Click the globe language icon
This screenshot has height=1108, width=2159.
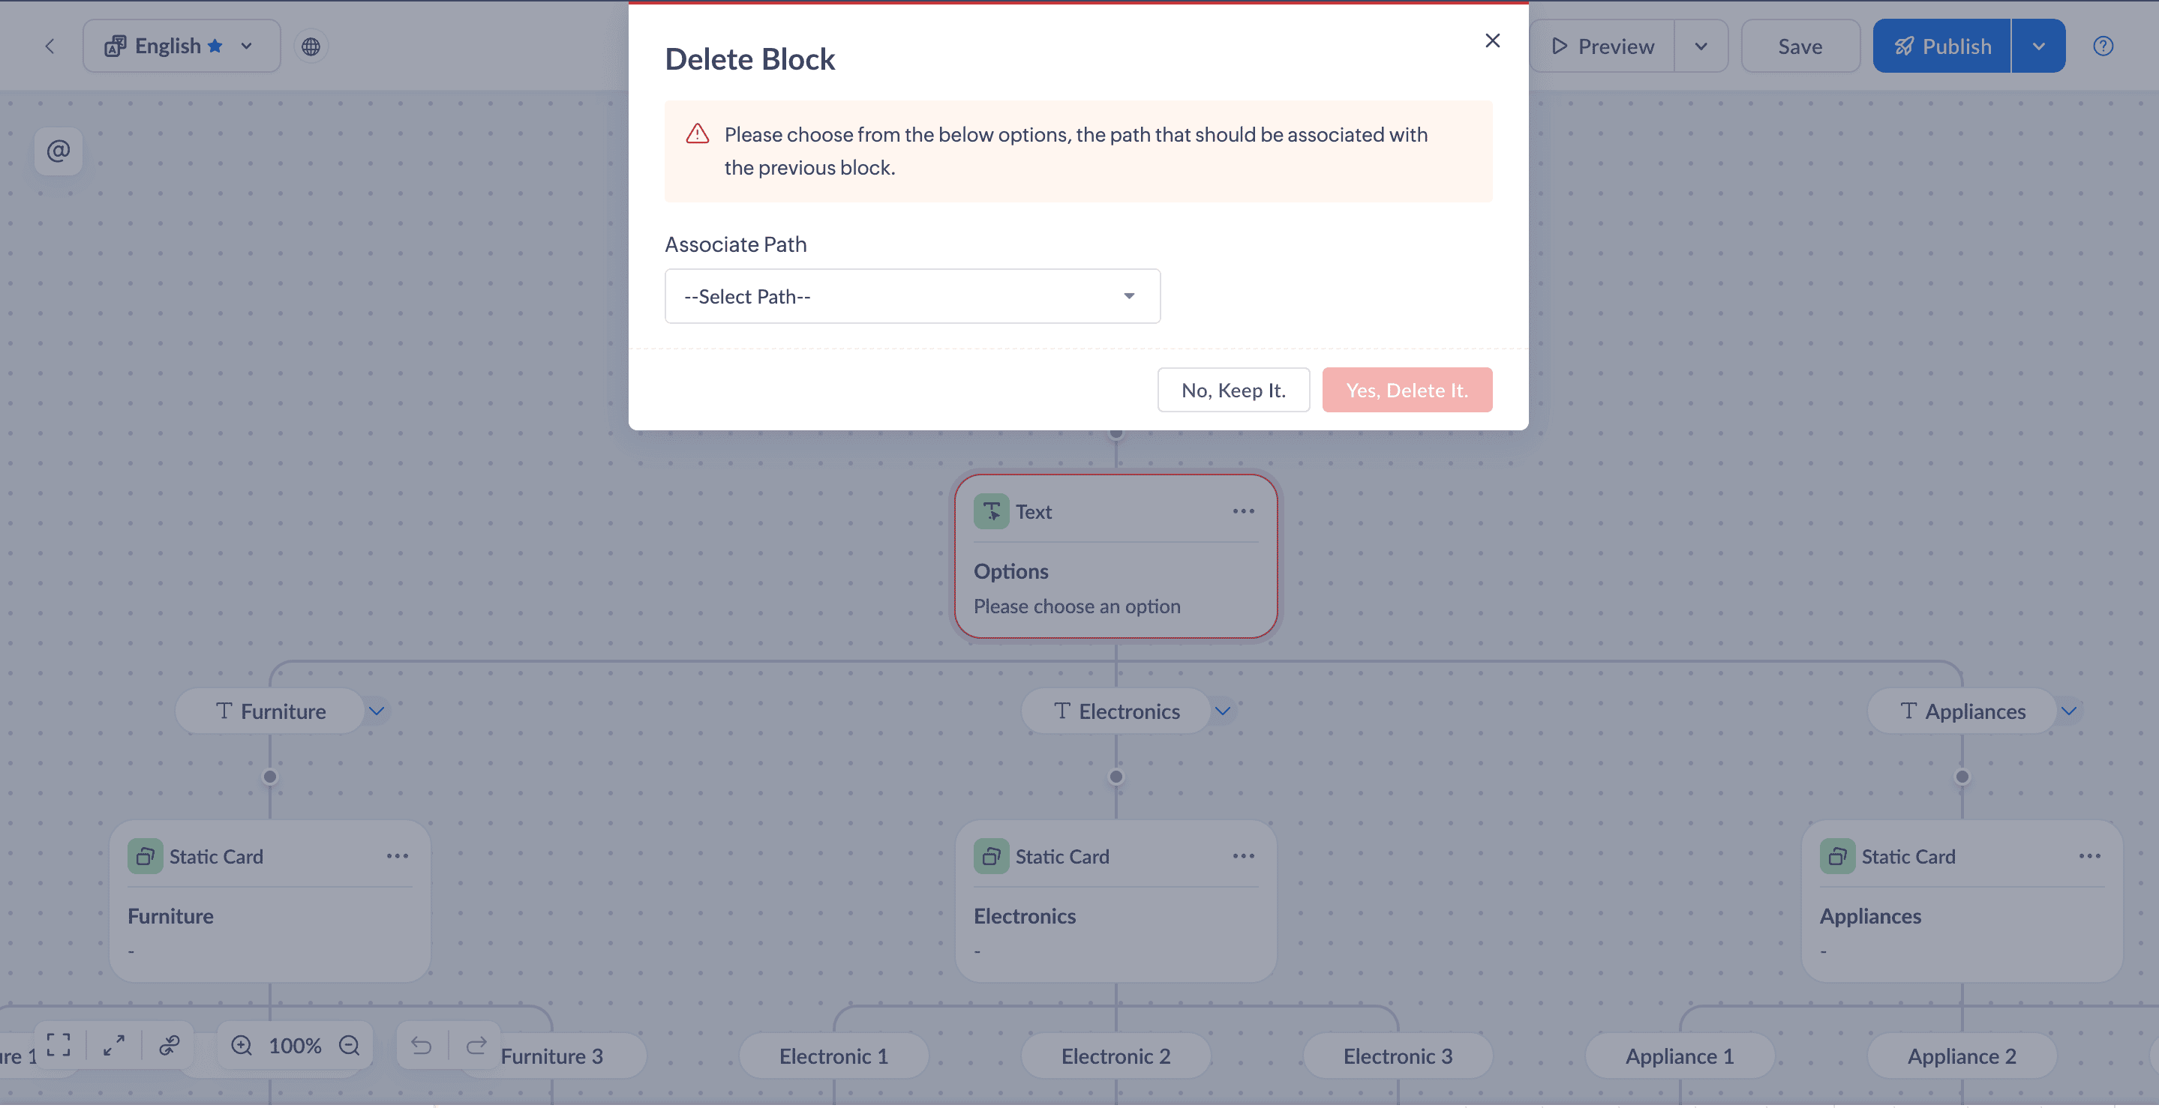(311, 46)
